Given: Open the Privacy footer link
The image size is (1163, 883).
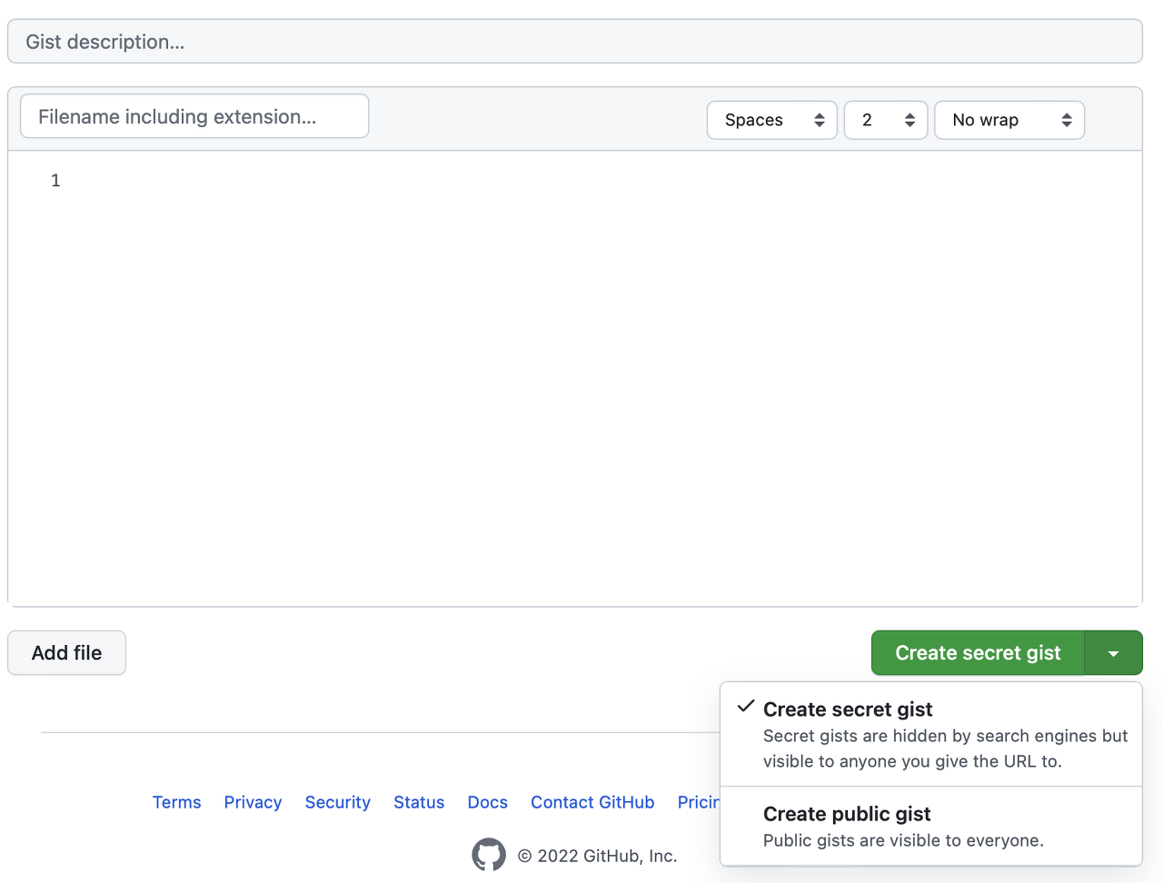Looking at the screenshot, I should (253, 802).
